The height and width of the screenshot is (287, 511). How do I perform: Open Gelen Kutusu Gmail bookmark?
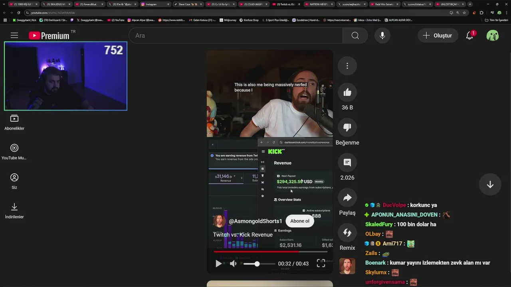pyautogui.click(x=202, y=20)
